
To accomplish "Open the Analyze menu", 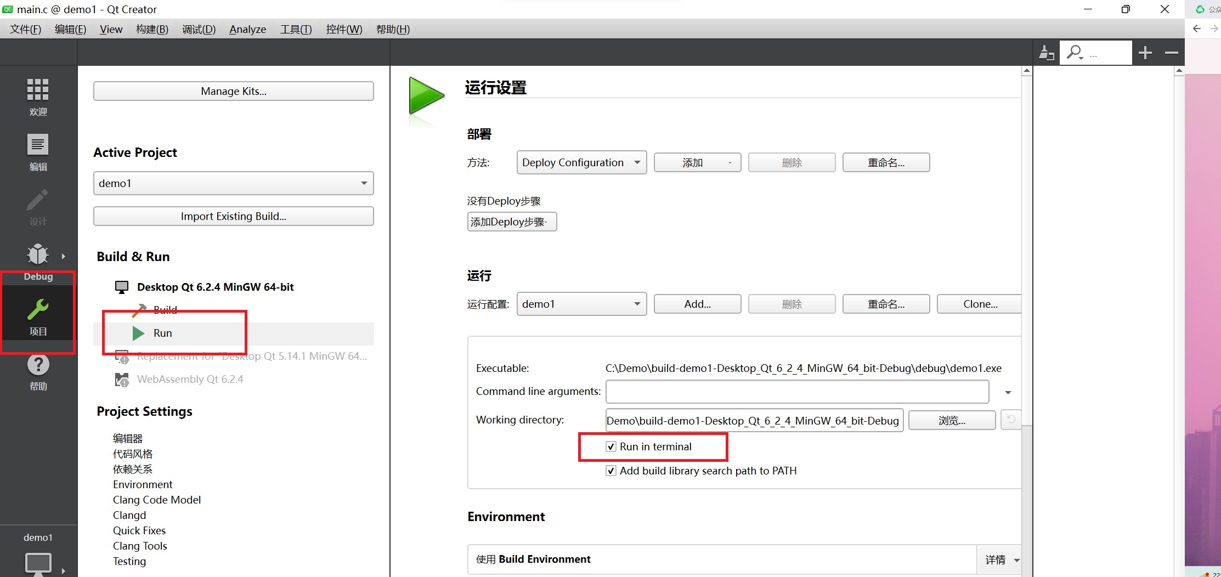I will point(247,29).
